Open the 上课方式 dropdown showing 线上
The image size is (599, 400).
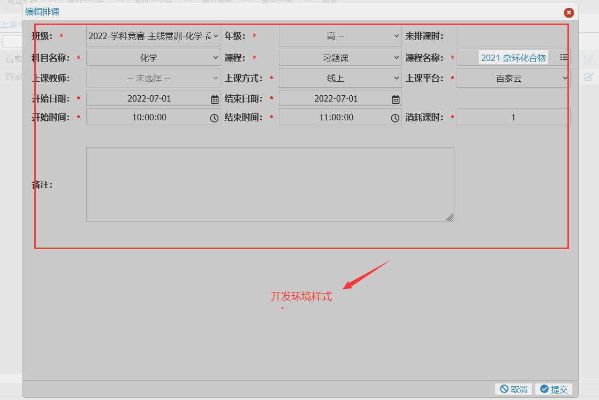[340, 77]
